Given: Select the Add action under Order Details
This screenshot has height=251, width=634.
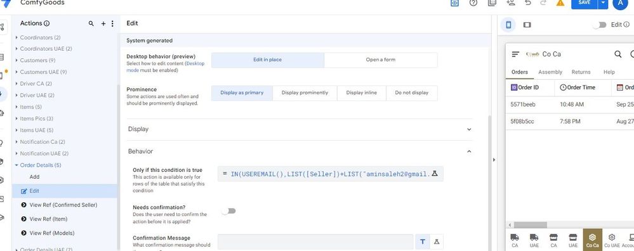Looking at the screenshot, I should point(34,177).
